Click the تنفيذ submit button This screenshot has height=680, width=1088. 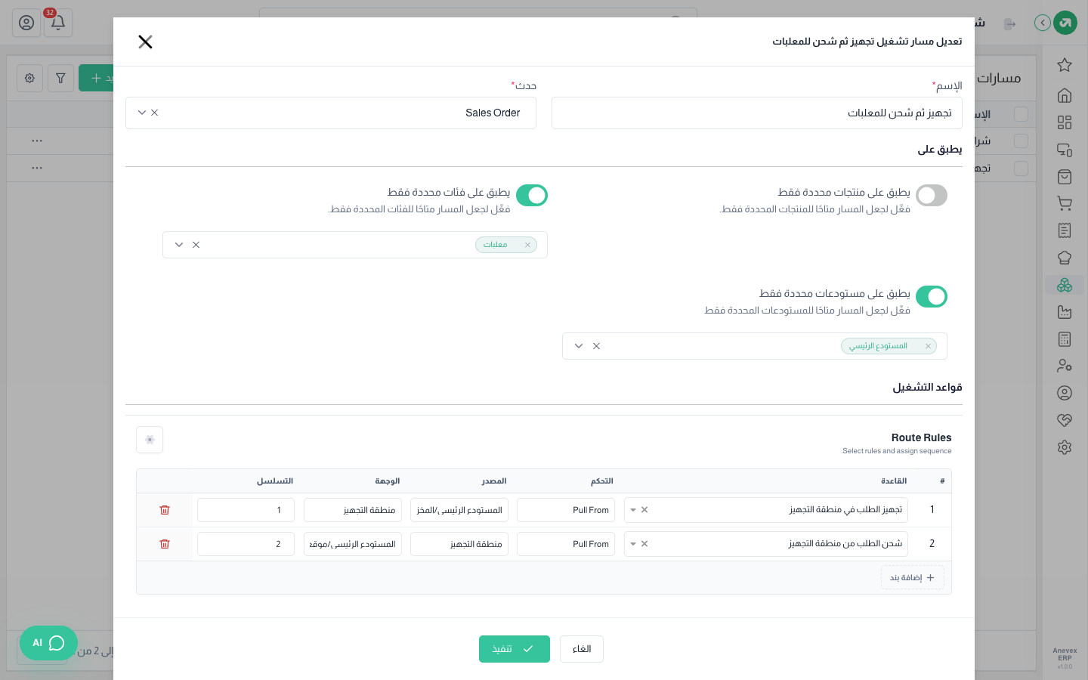[515, 649]
